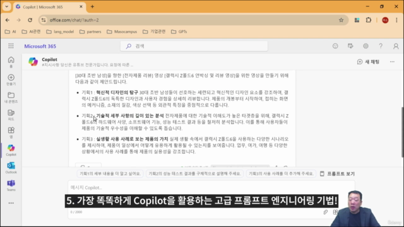Open the 기업관련 bookmarks folder
Image resolution: width=404 pixels, height=227 pixels.
pos(154,32)
